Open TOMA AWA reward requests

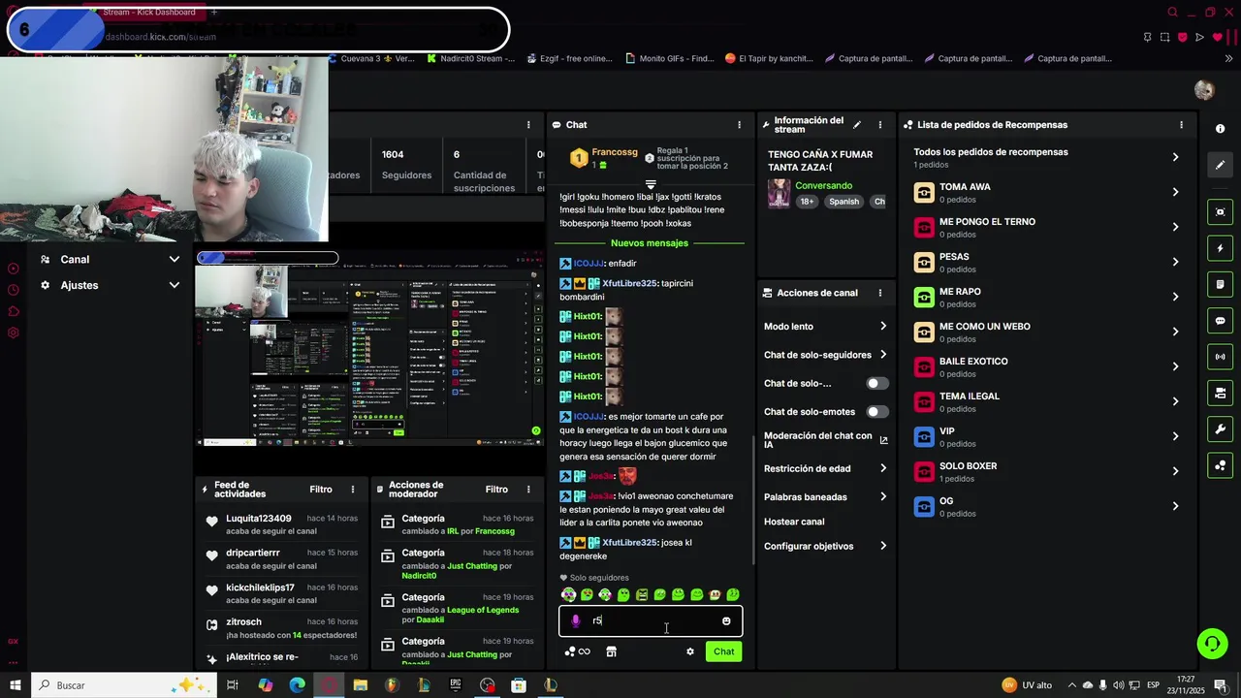1047,192
